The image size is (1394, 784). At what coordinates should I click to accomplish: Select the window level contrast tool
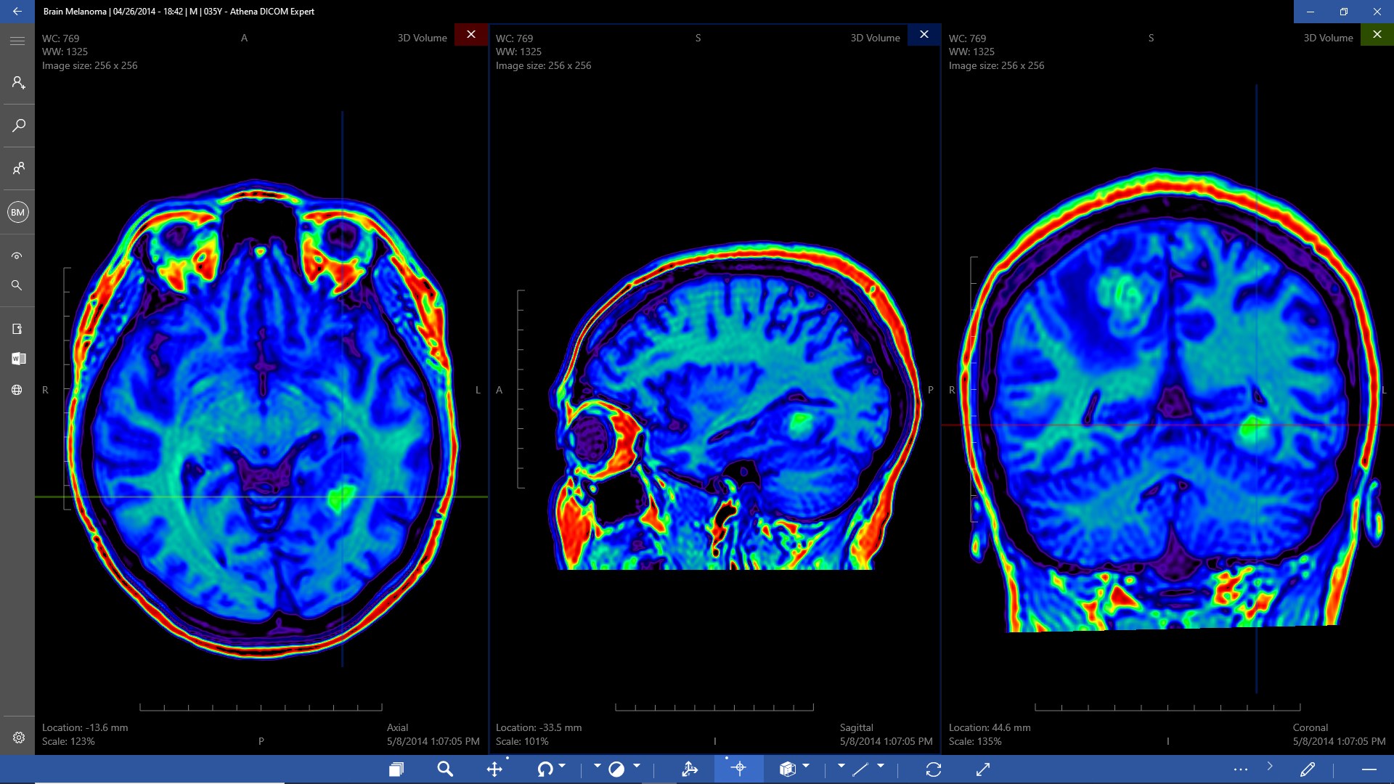616,769
